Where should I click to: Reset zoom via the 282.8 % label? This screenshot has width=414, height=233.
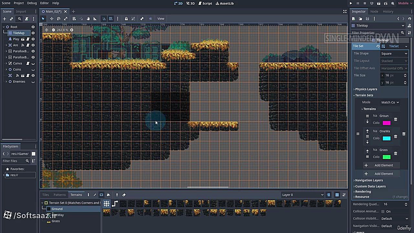point(62,30)
